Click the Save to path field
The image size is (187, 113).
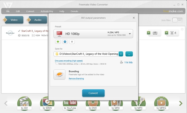(x=86, y=54)
